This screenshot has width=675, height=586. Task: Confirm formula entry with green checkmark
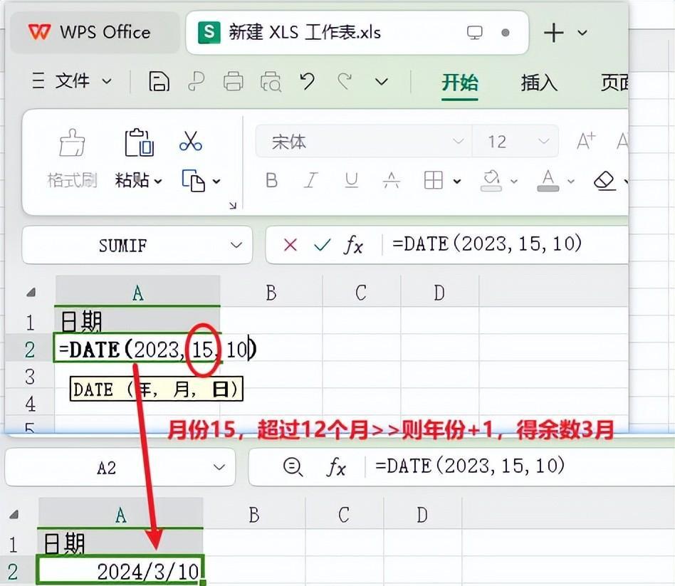coord(322,245)
